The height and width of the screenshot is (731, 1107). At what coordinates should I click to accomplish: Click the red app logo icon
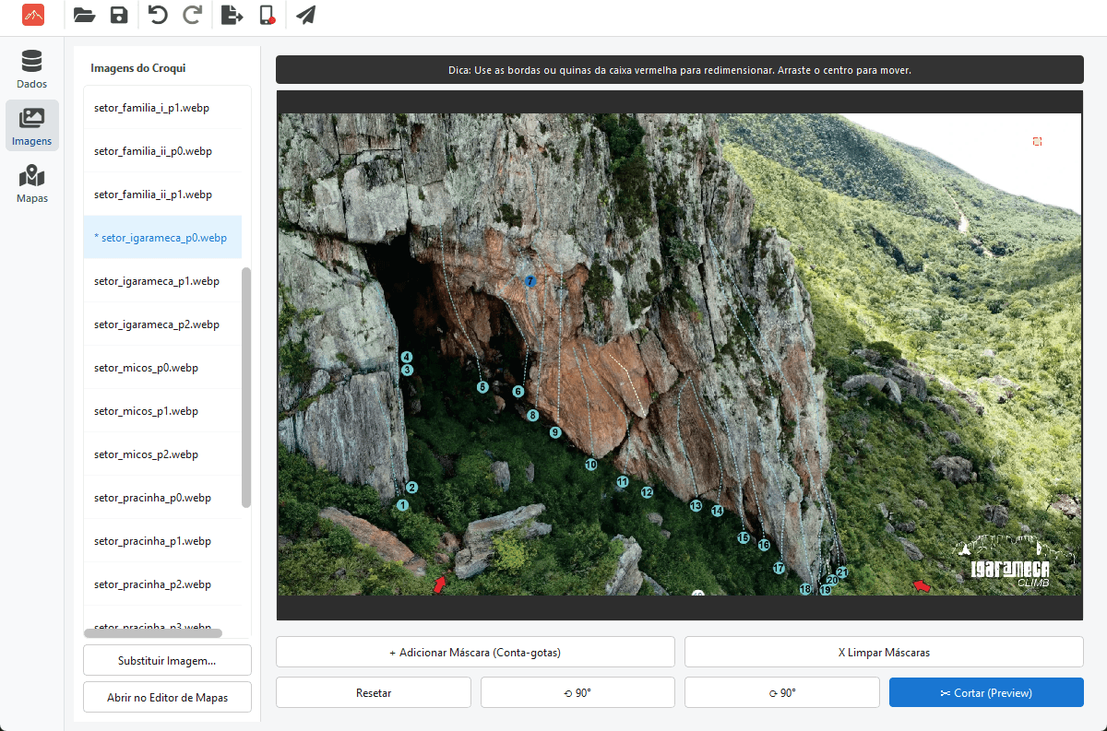point(33,15)
